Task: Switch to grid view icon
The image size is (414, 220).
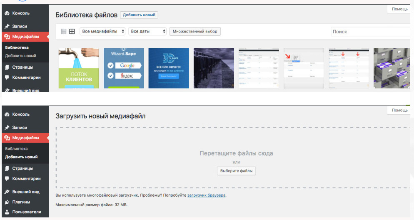Action: pyautogui.click(x=72, y=31)
